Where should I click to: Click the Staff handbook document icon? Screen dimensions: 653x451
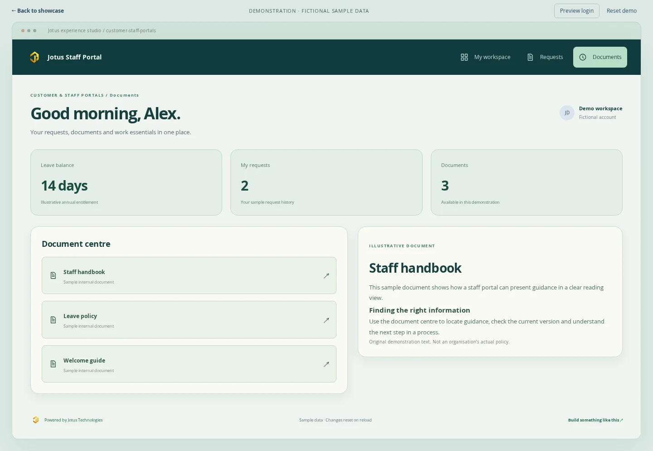53,275
